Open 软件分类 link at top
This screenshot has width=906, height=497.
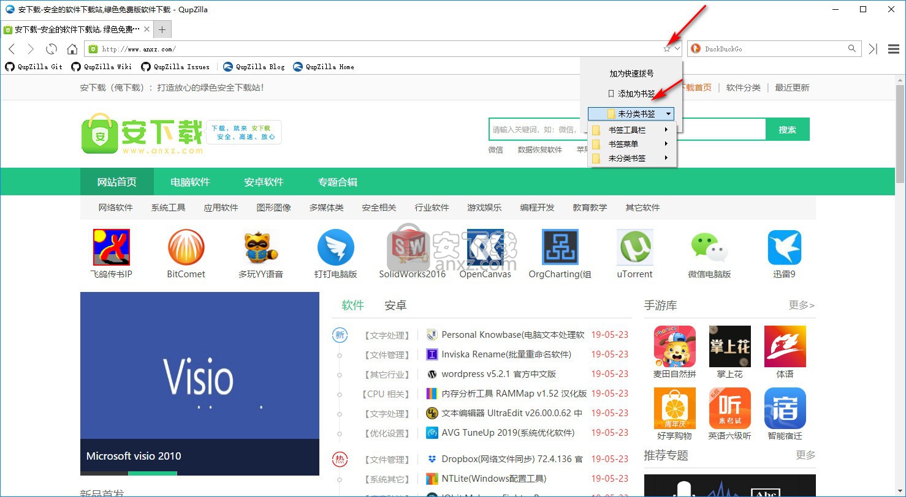pyautogui.click(x=744, y=88)
